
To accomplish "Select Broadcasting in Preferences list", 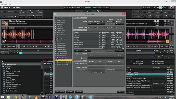I will pos(61,47).
